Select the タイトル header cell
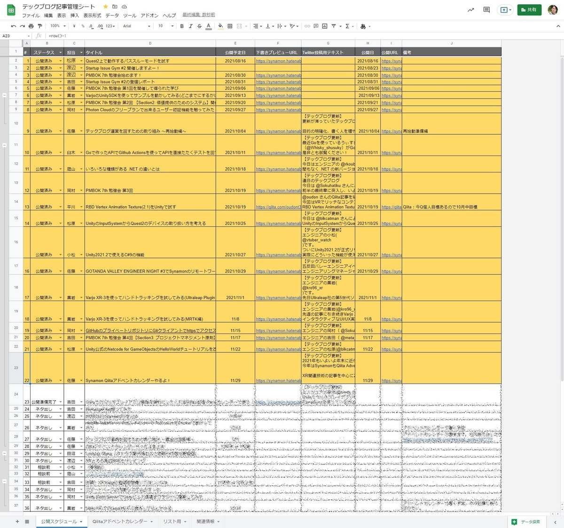Image resolution: width=564 pixels, height=528 pixels. pyautogui.click(x=150, y=52)
